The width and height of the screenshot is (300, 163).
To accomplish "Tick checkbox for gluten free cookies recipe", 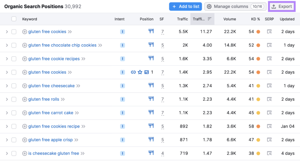I will (x=14, y=126).
